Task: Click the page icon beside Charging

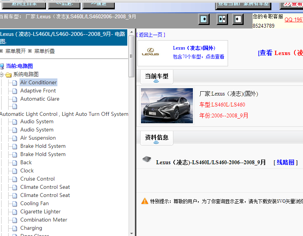Action: coord(15,229)
